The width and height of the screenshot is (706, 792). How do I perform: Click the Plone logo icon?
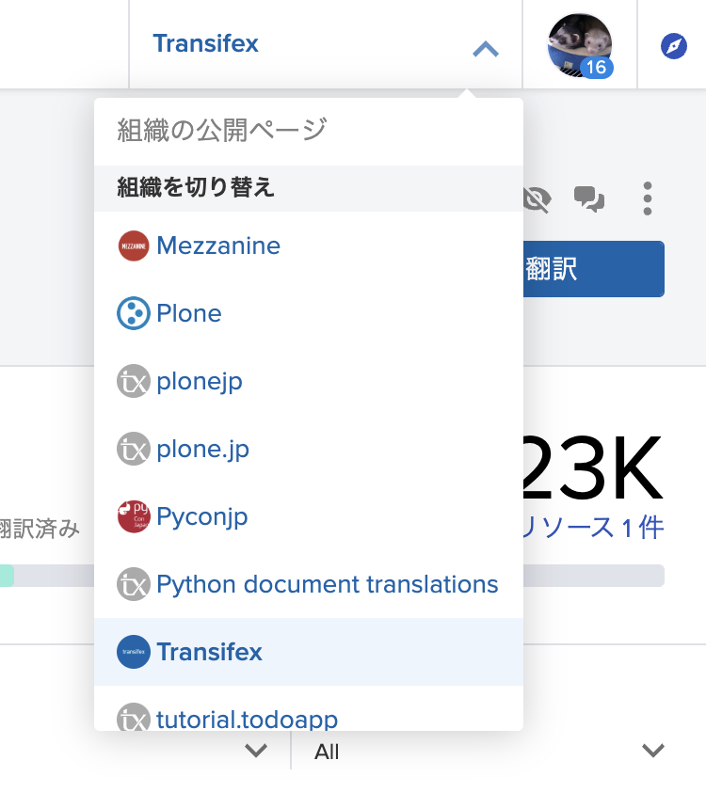(x=134, y=314)
